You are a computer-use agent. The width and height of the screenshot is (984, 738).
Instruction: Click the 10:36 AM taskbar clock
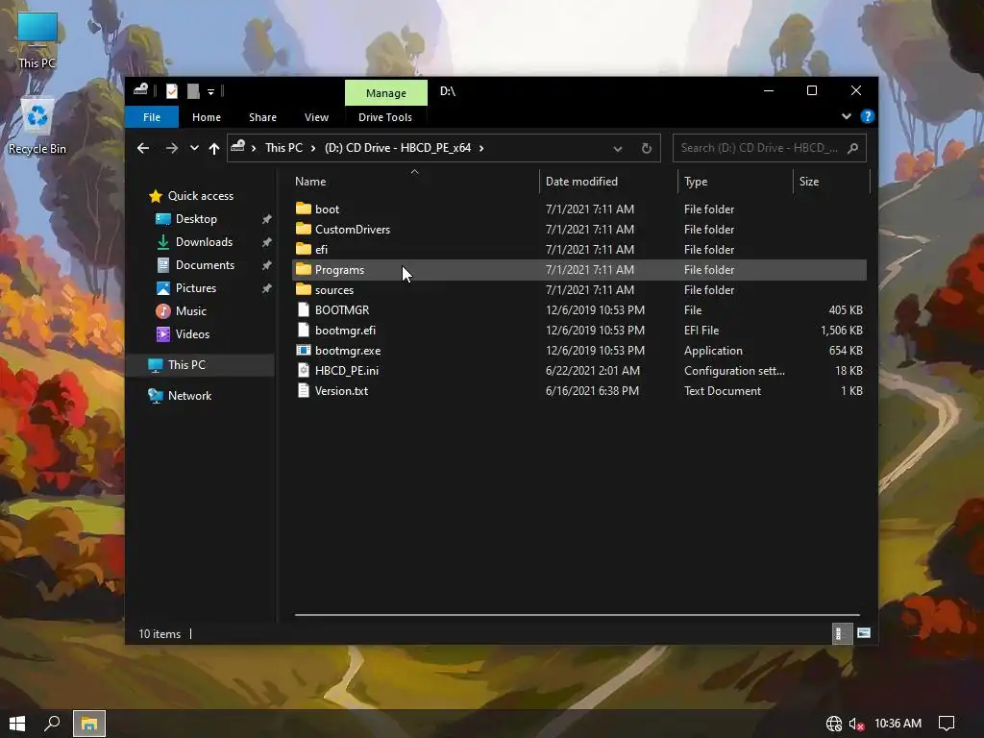point(898,724)
